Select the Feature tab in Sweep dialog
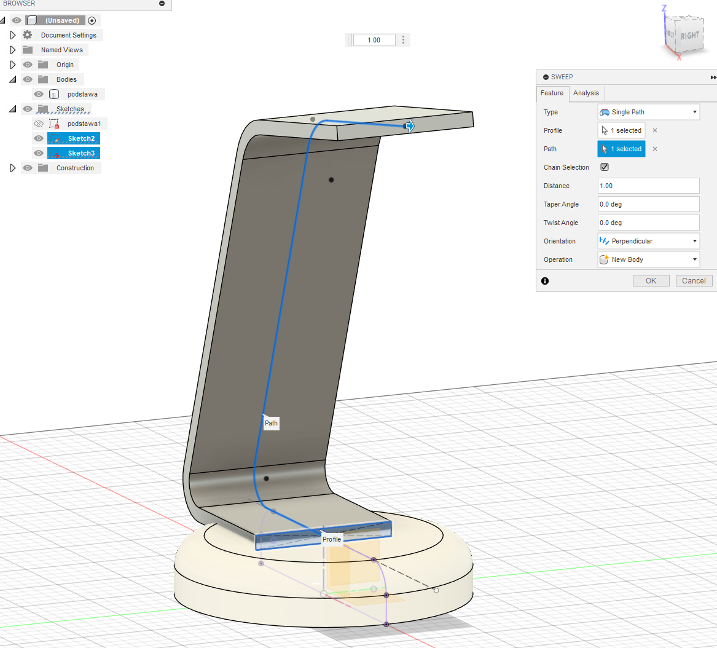 (552, 93)
